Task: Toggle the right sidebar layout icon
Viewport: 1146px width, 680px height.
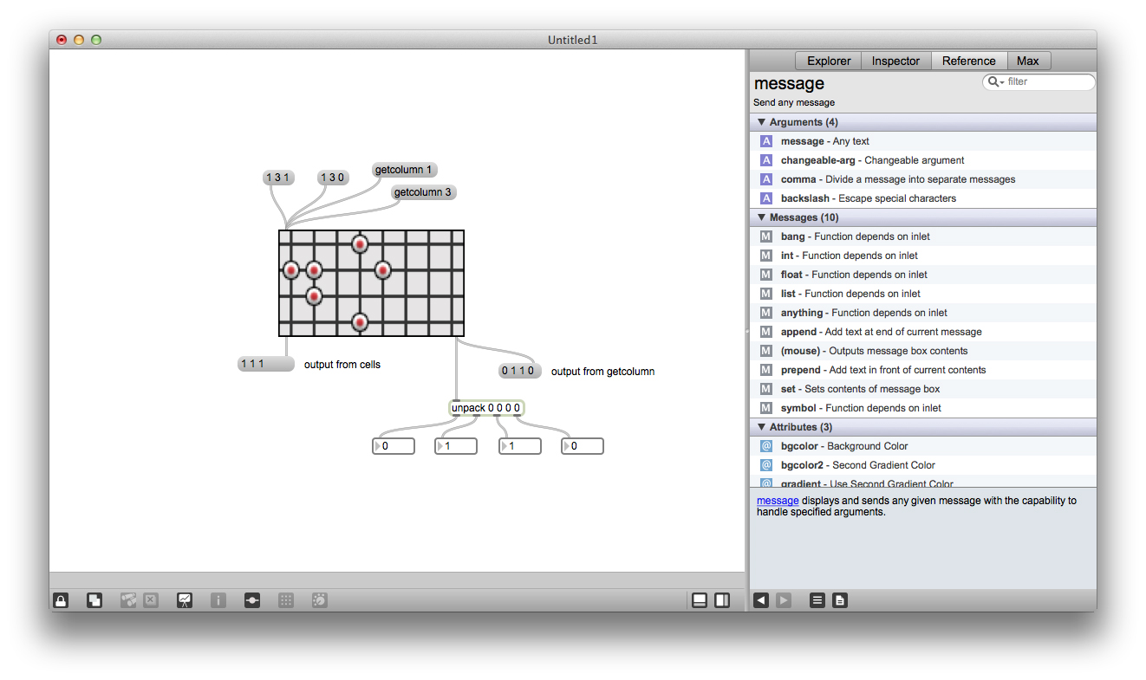Action: [x=722, y=599]
